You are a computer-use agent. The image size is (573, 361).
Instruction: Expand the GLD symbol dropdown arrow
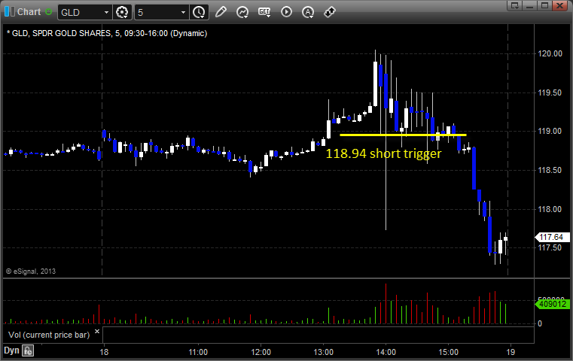(106, 13)
